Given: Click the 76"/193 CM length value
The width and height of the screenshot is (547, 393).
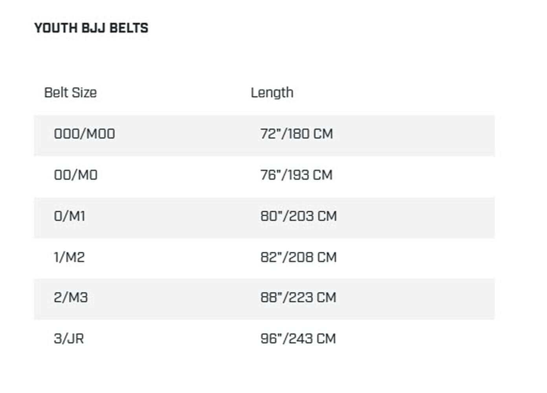Looking at the screenshot, I should [x=296, y=175].
